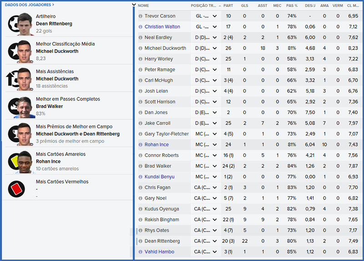Sort table by GLS column header
The height and width of the screenshot is (261, 364).
point(244,6)
